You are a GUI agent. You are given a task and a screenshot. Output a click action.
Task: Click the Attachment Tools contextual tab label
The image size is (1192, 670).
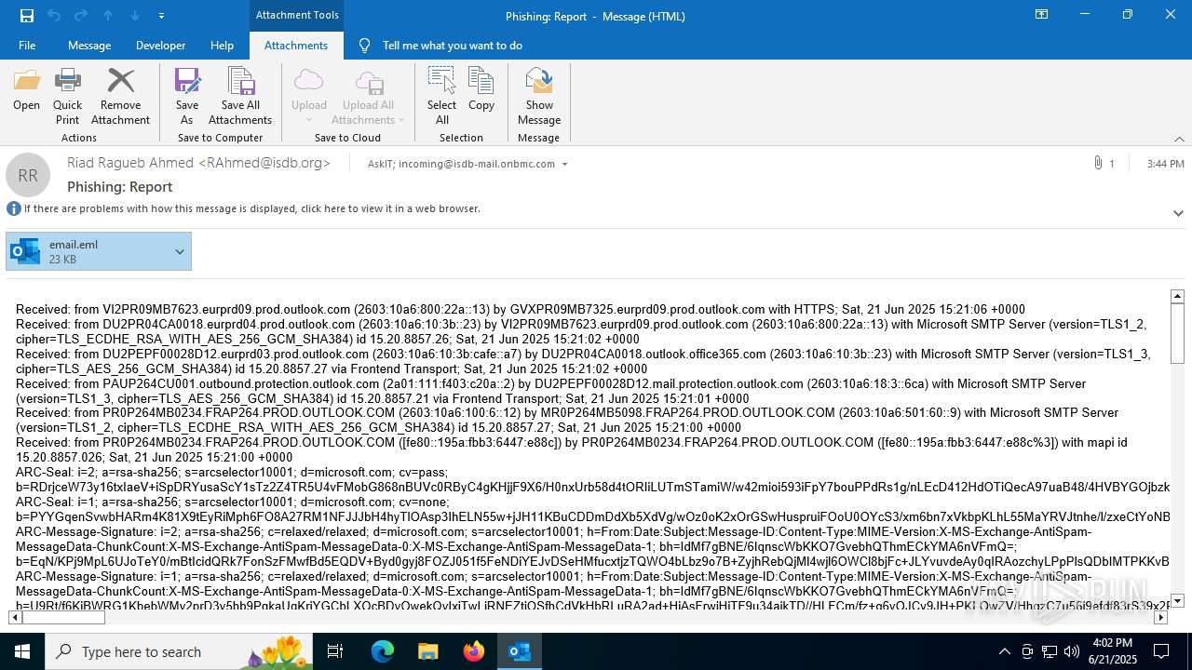[297, 16]
